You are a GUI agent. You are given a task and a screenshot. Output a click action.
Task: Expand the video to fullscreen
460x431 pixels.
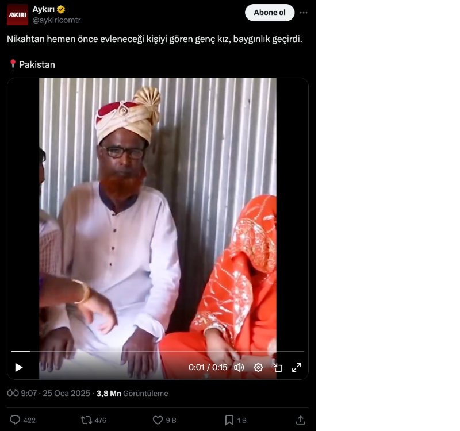(x=297, y=367)
